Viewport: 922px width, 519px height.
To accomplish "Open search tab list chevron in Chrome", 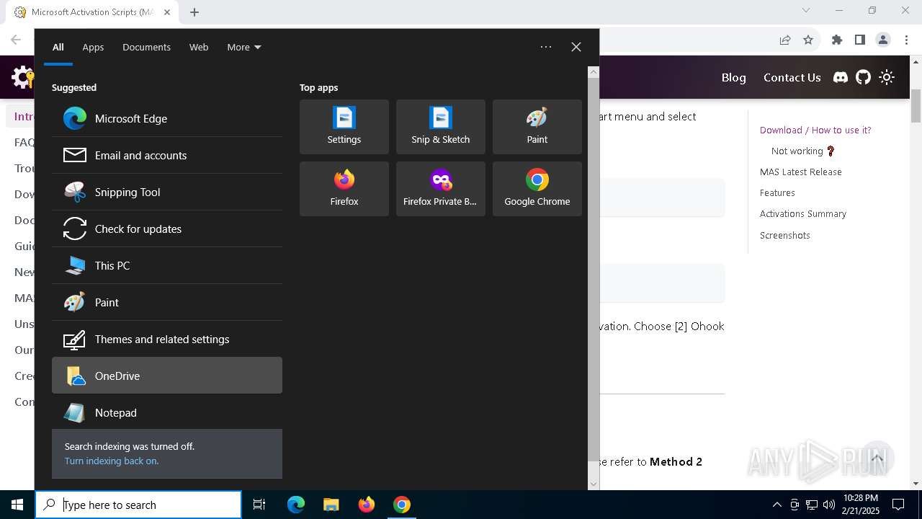I will (806, 10).
